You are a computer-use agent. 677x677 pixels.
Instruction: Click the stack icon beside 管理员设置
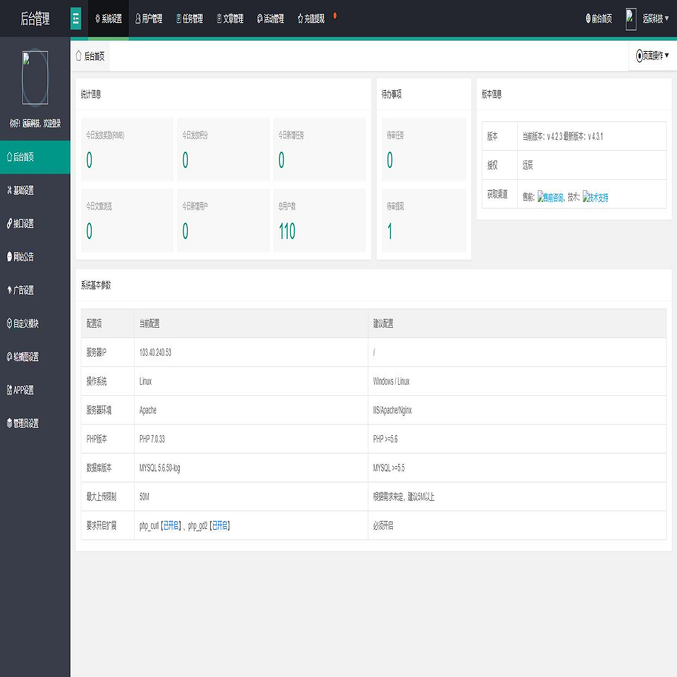[x=10, y=423]
